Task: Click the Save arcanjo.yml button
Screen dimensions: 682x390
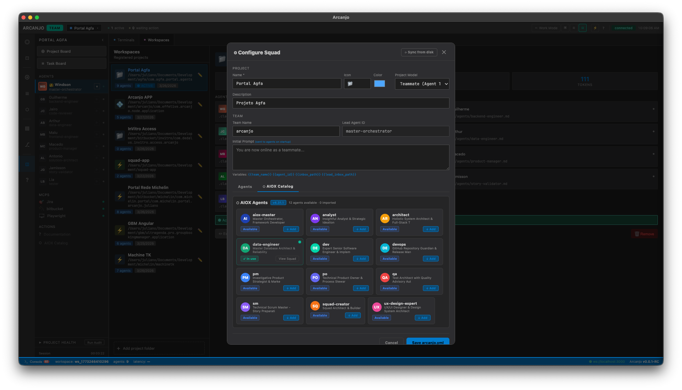Action: (428, 343)
